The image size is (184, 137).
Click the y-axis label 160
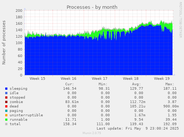tap(19, 23)
